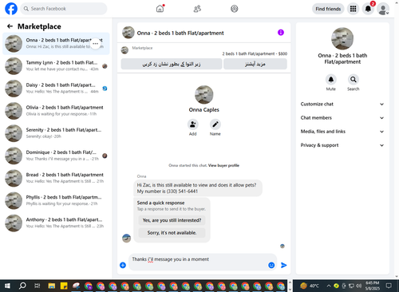Viewport: 399px width, 292px height.
Task: Send the typed message
Action: point(284,265)
